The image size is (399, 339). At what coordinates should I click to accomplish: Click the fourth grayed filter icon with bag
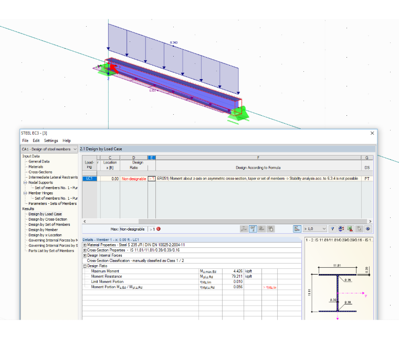coord(270,229)
